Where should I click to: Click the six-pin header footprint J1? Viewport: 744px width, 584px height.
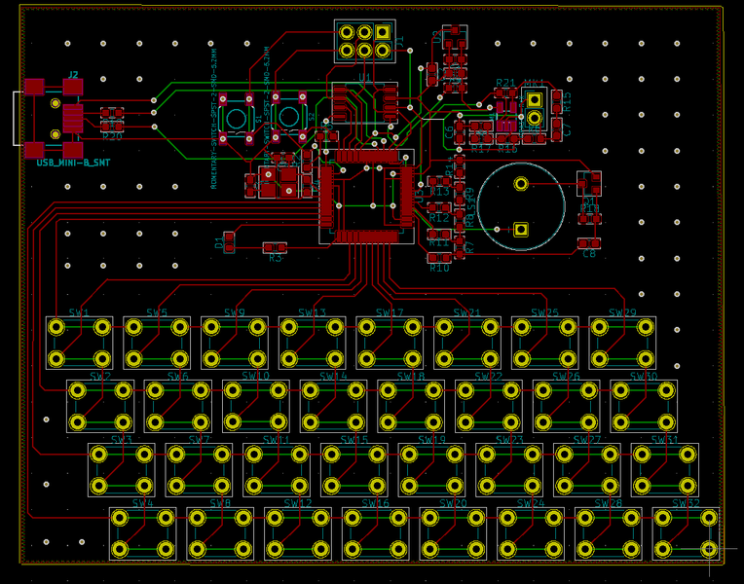(364, 41)
